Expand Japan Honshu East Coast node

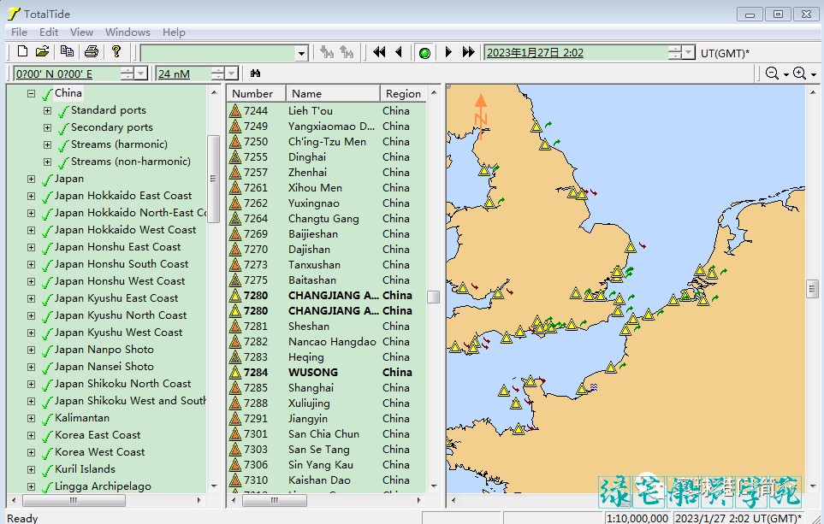(31, 247)
